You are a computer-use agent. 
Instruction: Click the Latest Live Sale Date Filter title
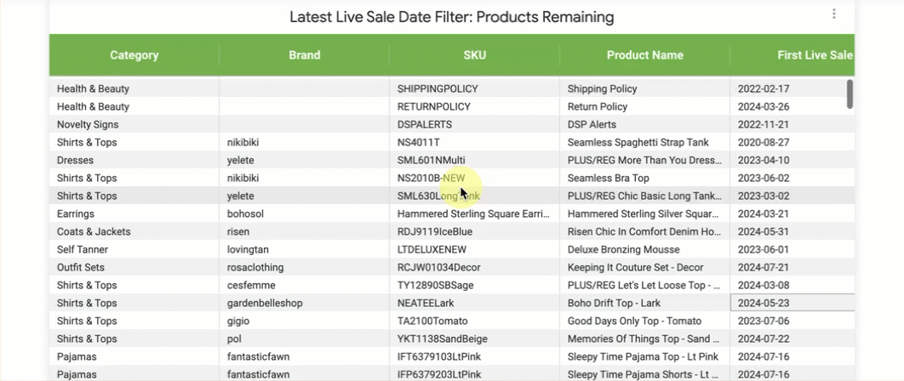tap(451, 17)
